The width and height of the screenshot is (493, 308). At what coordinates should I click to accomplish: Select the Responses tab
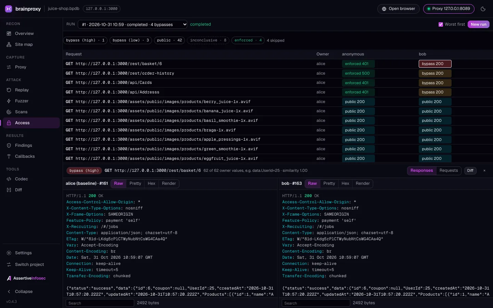(422, 170)
